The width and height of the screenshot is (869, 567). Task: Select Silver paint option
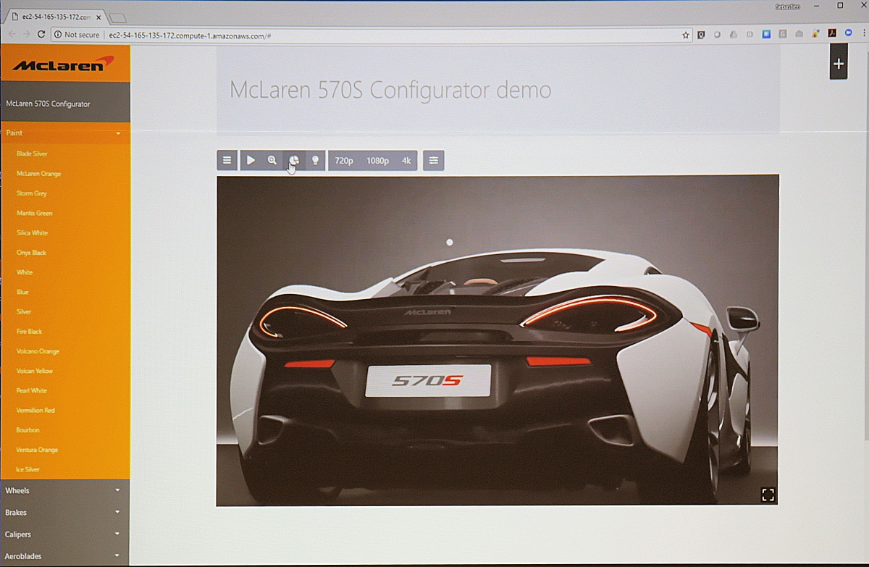point(24,312)
